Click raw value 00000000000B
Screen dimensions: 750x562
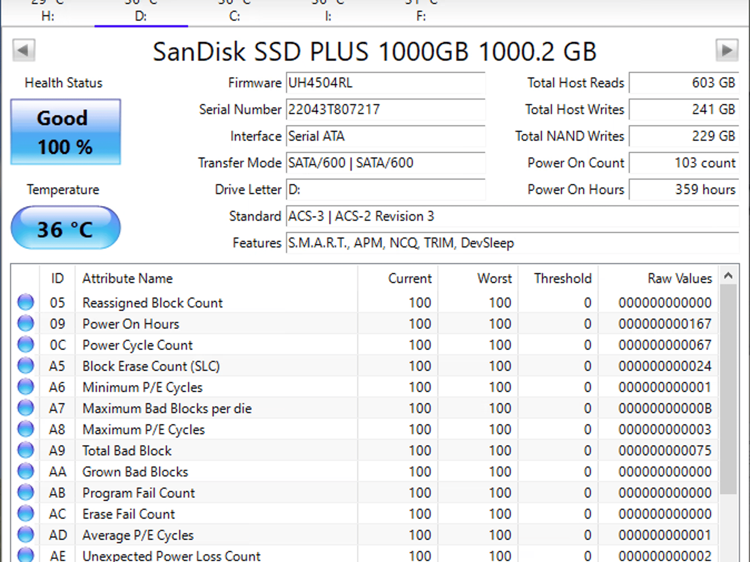point(665,408)
